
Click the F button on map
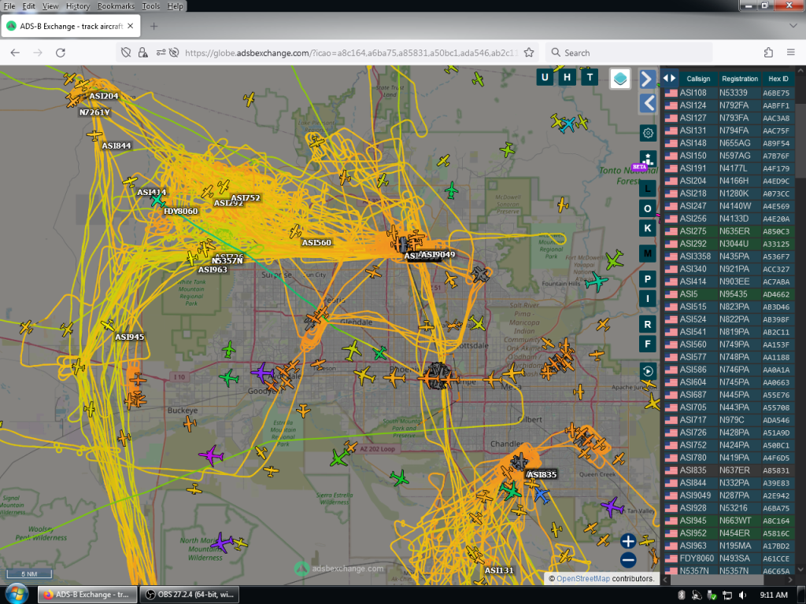[x=648, y=344]
